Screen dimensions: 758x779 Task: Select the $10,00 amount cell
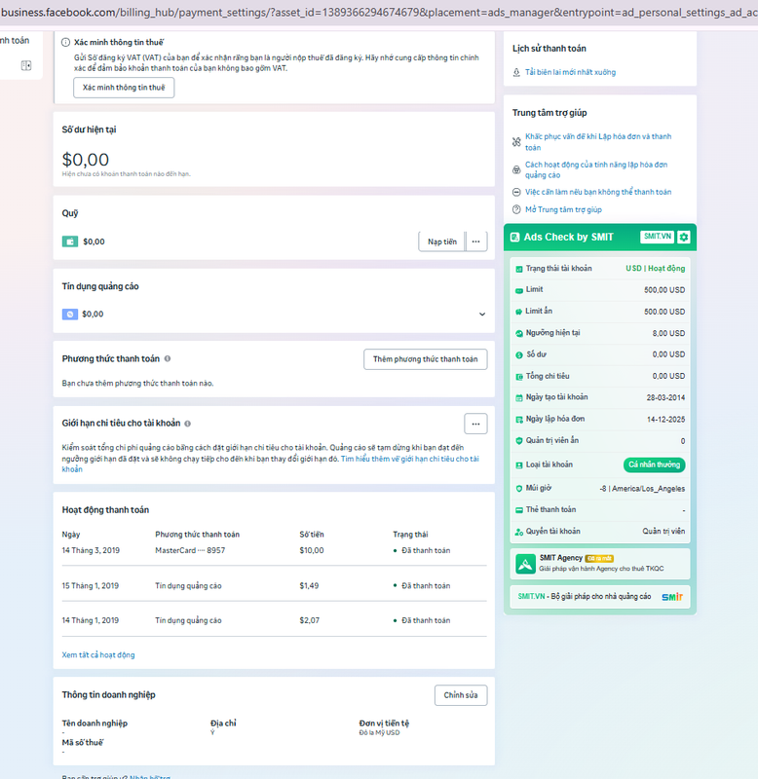[312, 550]
